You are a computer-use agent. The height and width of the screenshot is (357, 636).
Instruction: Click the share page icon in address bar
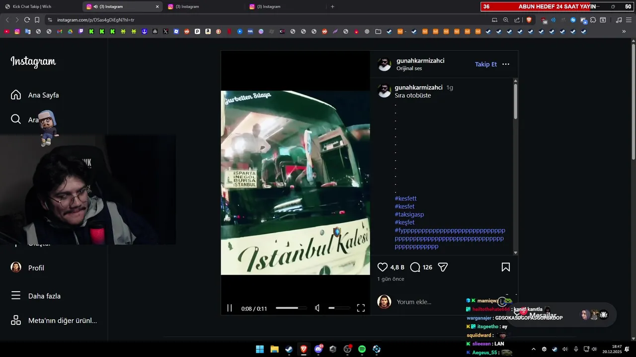point(517,20)
